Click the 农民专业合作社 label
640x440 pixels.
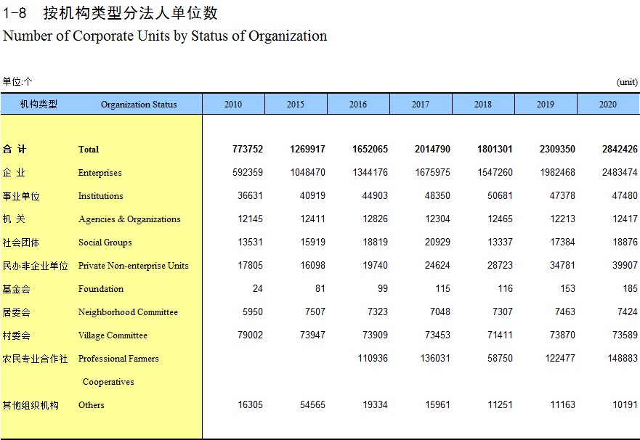(35, 359)
